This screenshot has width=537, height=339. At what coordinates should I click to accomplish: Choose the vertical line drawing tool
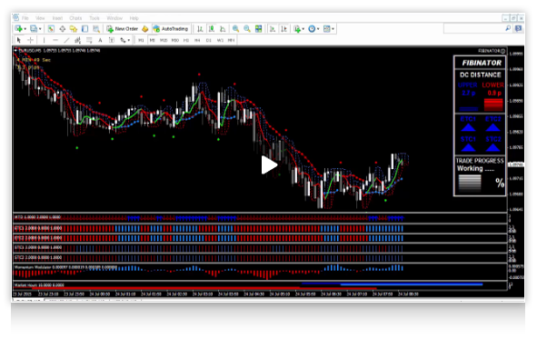[44, 40]
